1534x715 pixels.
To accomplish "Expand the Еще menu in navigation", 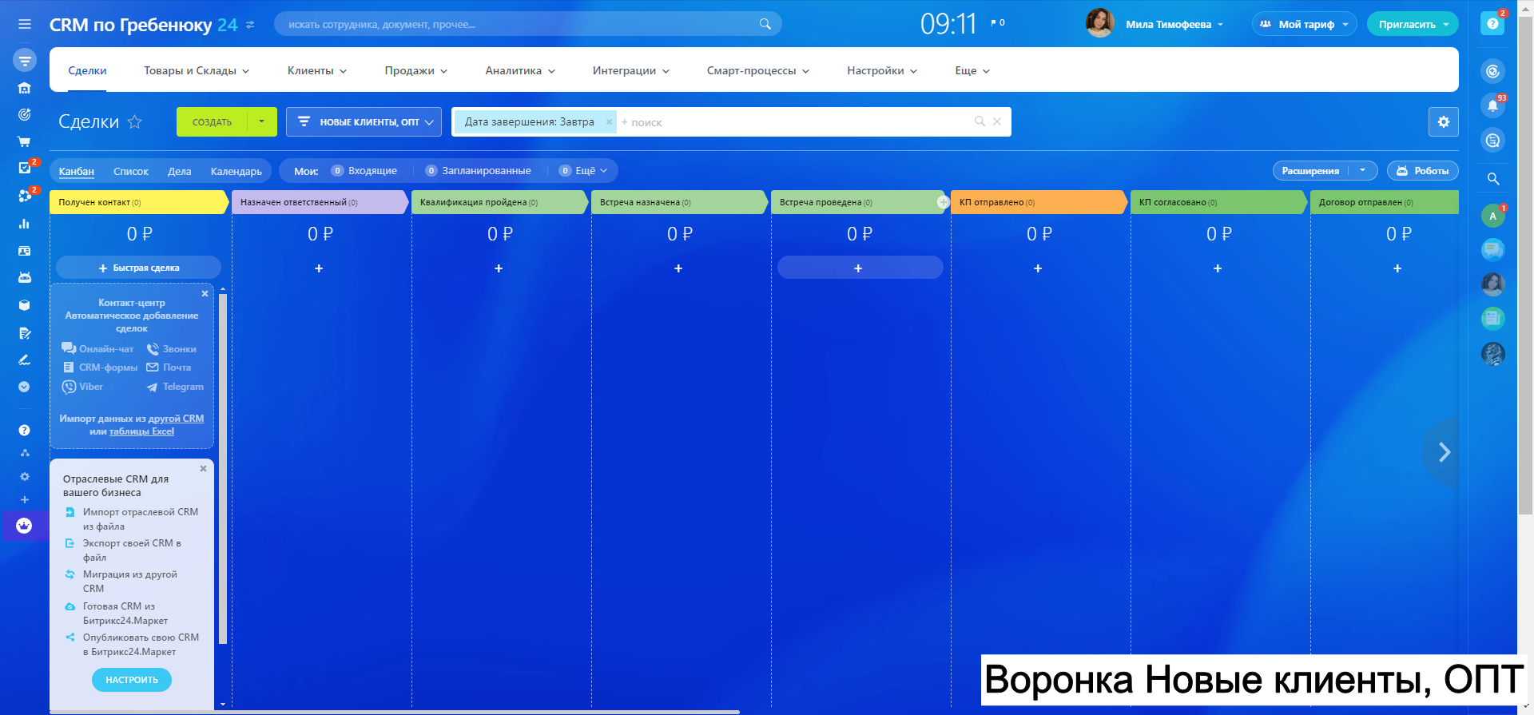I will [972, 70].
